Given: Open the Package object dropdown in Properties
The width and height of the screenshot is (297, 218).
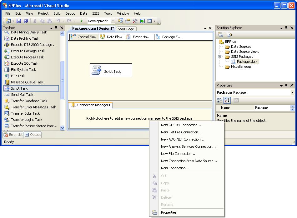Looking at the screenshot, I should pos(292,92).
